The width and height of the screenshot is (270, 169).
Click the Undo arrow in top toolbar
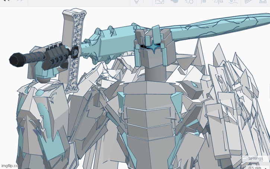pos(6,1)
